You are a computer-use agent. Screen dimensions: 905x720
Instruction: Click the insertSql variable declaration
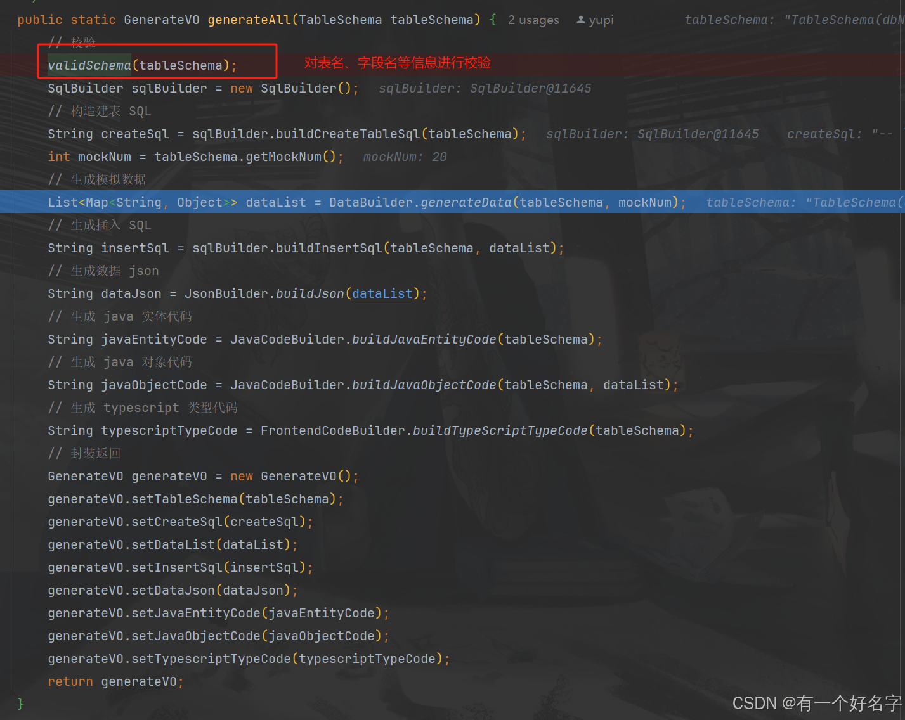coord(135,248)
